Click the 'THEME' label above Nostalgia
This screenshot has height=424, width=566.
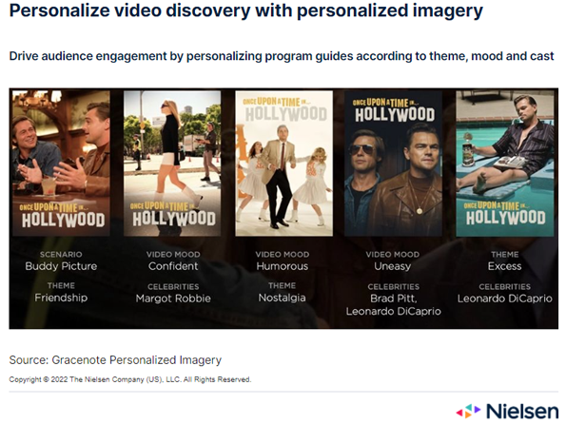tap(283, 286)
